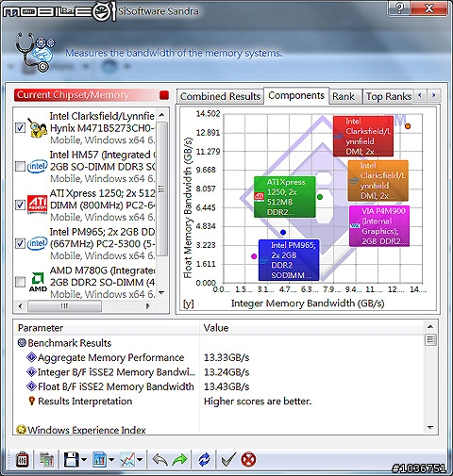
Task: Switch to the Combined Results tab
Action: (220, 96)
